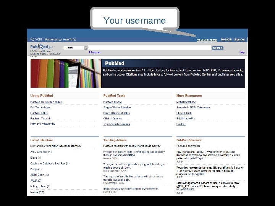This screenshot has width=275, height=206.
Task: Open the MeSH Database link
Action: (186, 102)
